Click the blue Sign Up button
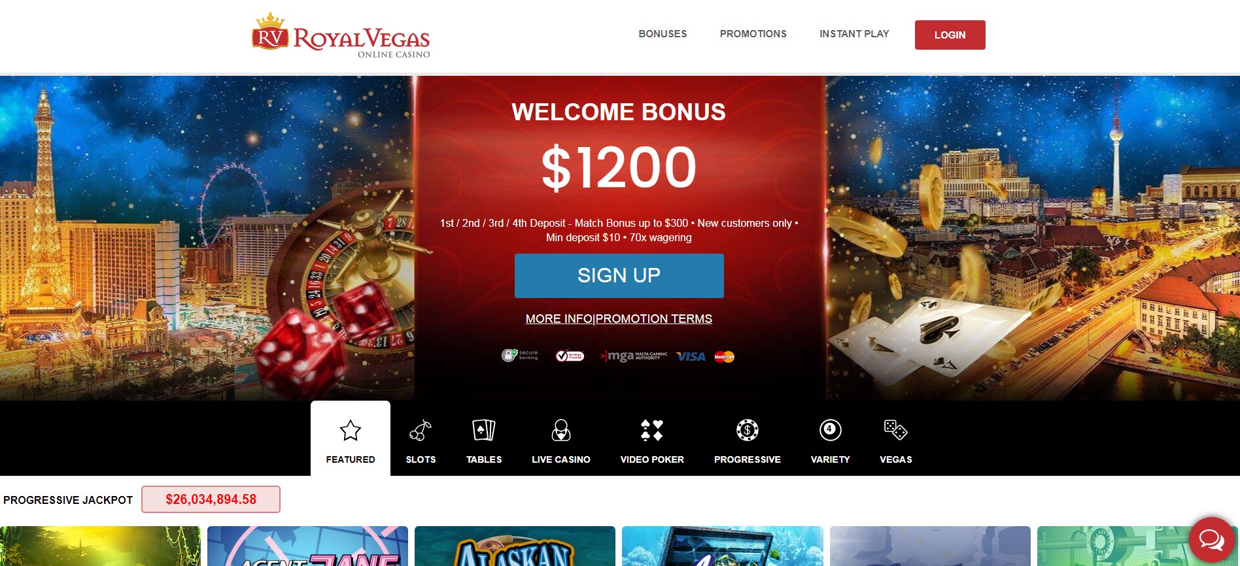 [619, 276]
